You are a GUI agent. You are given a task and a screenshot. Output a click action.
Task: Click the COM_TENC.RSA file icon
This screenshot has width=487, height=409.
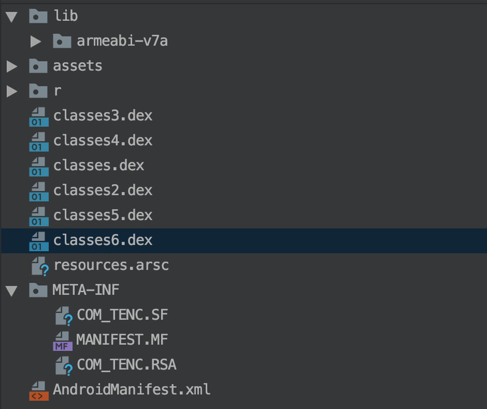pos(63,366)
